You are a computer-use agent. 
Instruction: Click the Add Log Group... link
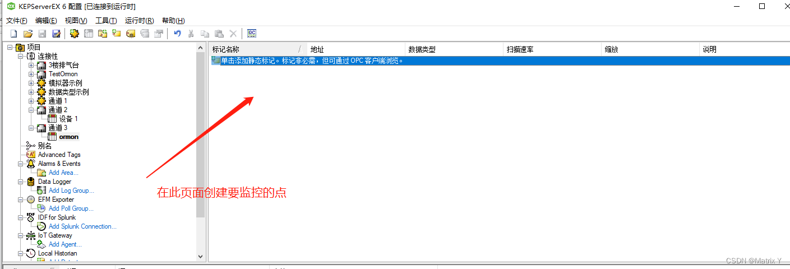click(x=71, y=191)
